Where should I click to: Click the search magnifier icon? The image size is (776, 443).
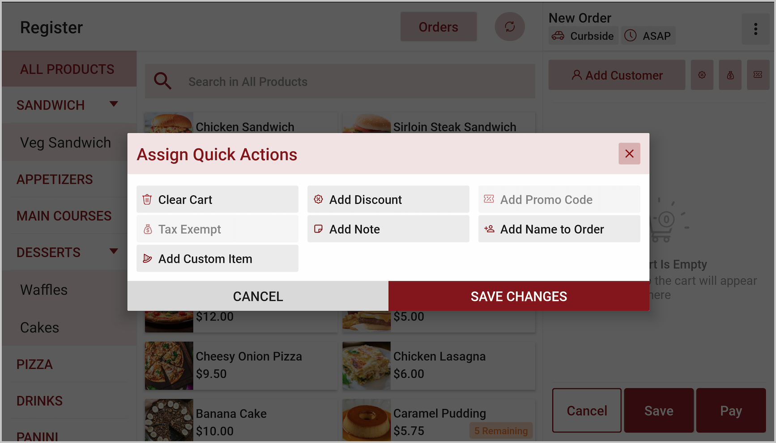coord(162,81)
